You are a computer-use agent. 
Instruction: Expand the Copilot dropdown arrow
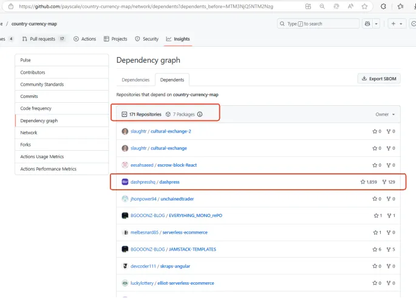point(376,24)
